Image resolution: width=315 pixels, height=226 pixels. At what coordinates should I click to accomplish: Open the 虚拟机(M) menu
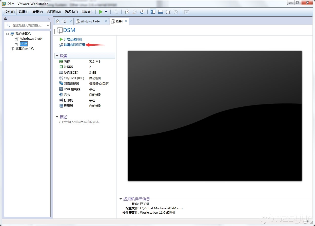pos(54,12)
